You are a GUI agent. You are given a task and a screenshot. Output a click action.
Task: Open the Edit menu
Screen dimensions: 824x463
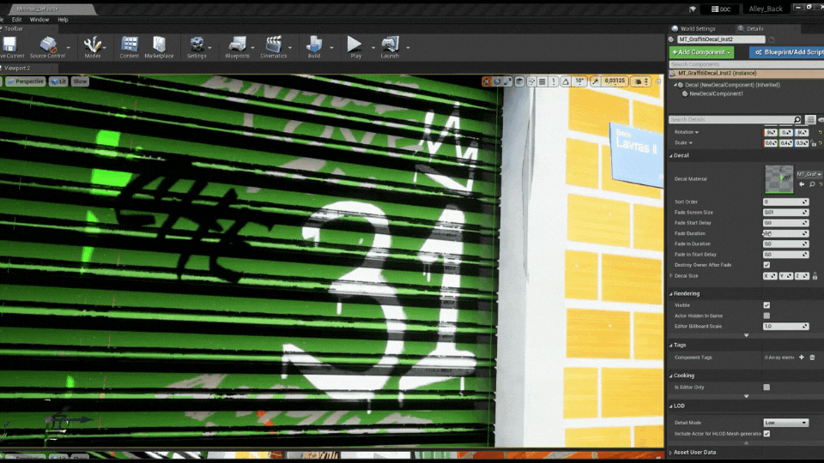(x=17, y=20)
